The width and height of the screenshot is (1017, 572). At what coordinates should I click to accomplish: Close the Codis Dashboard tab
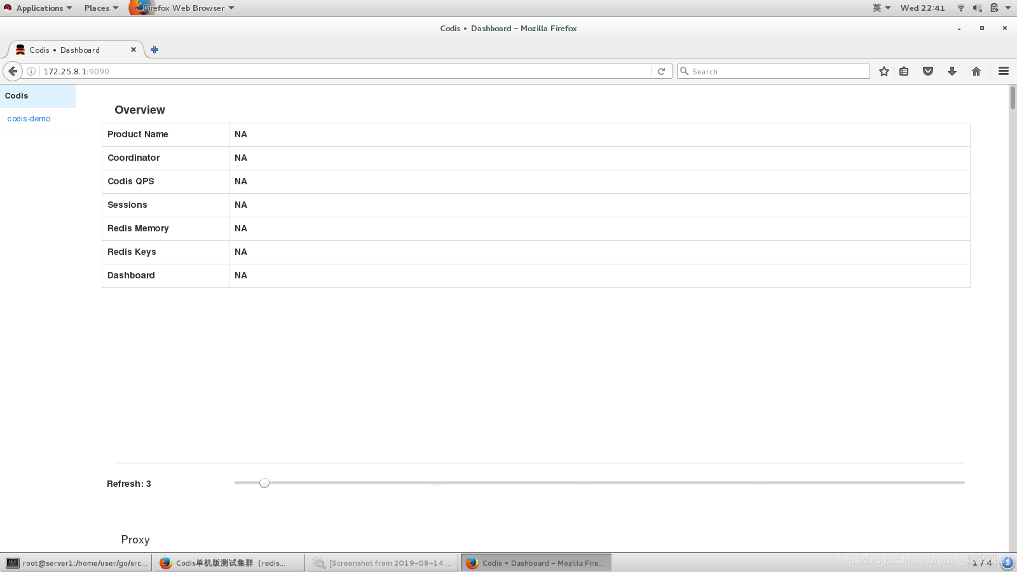pos(133,50)
